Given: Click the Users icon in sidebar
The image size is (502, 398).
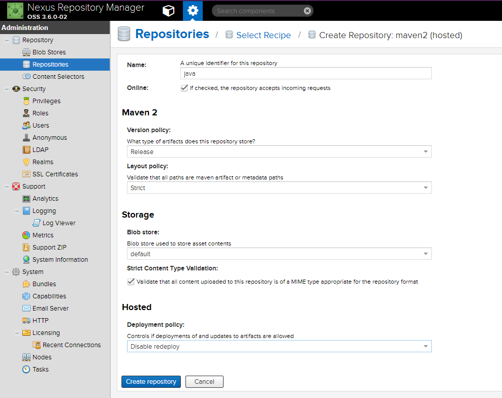Looking at the screenshot, I should click(26, 125).
